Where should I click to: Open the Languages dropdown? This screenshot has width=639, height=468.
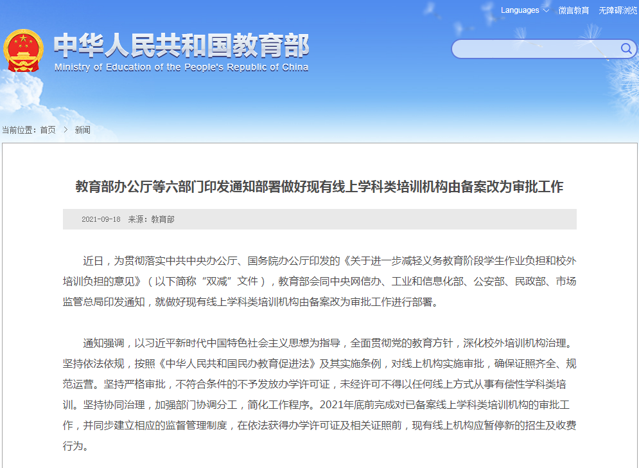pyautogui.click(x=525, y=10)
